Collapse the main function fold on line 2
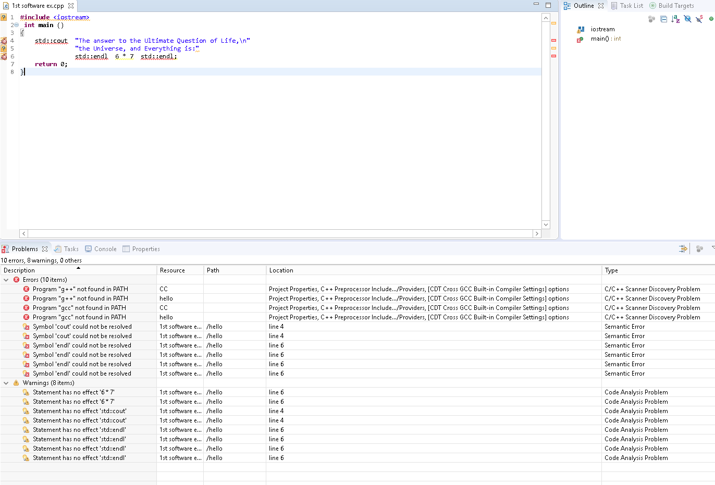Screen dimensions: 715x485 click(x=16, y=25)
